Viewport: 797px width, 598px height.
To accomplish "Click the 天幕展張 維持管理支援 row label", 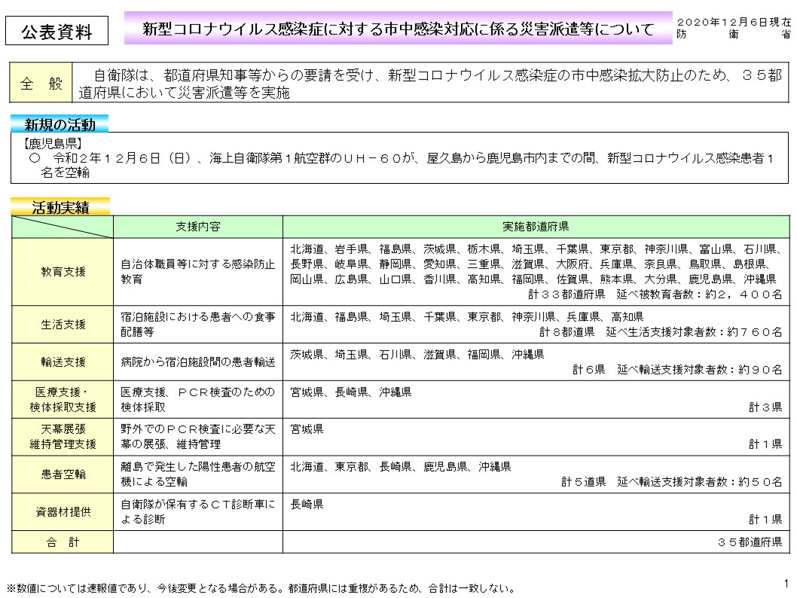I will click(x=63, y=437).
